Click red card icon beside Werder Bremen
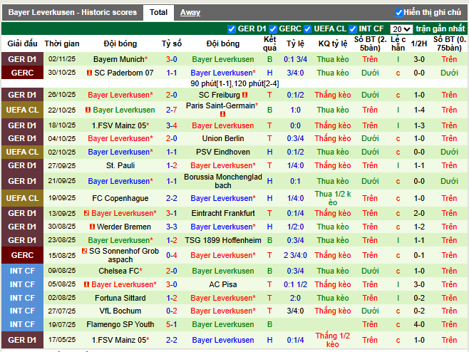 pos(93,227)
